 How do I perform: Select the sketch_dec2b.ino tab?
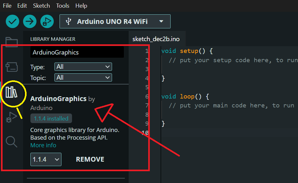click(156, 39)
